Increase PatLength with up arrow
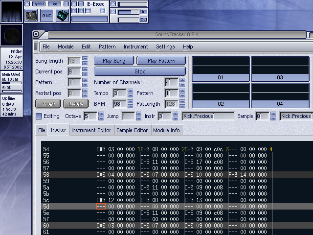Viewport: 313px width, 235px height. click(x=182, y=102)
